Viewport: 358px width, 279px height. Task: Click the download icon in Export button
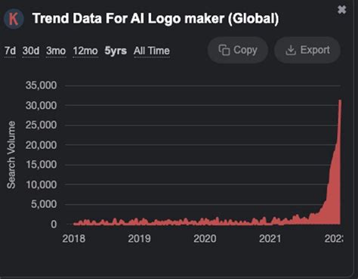[291, 50]
